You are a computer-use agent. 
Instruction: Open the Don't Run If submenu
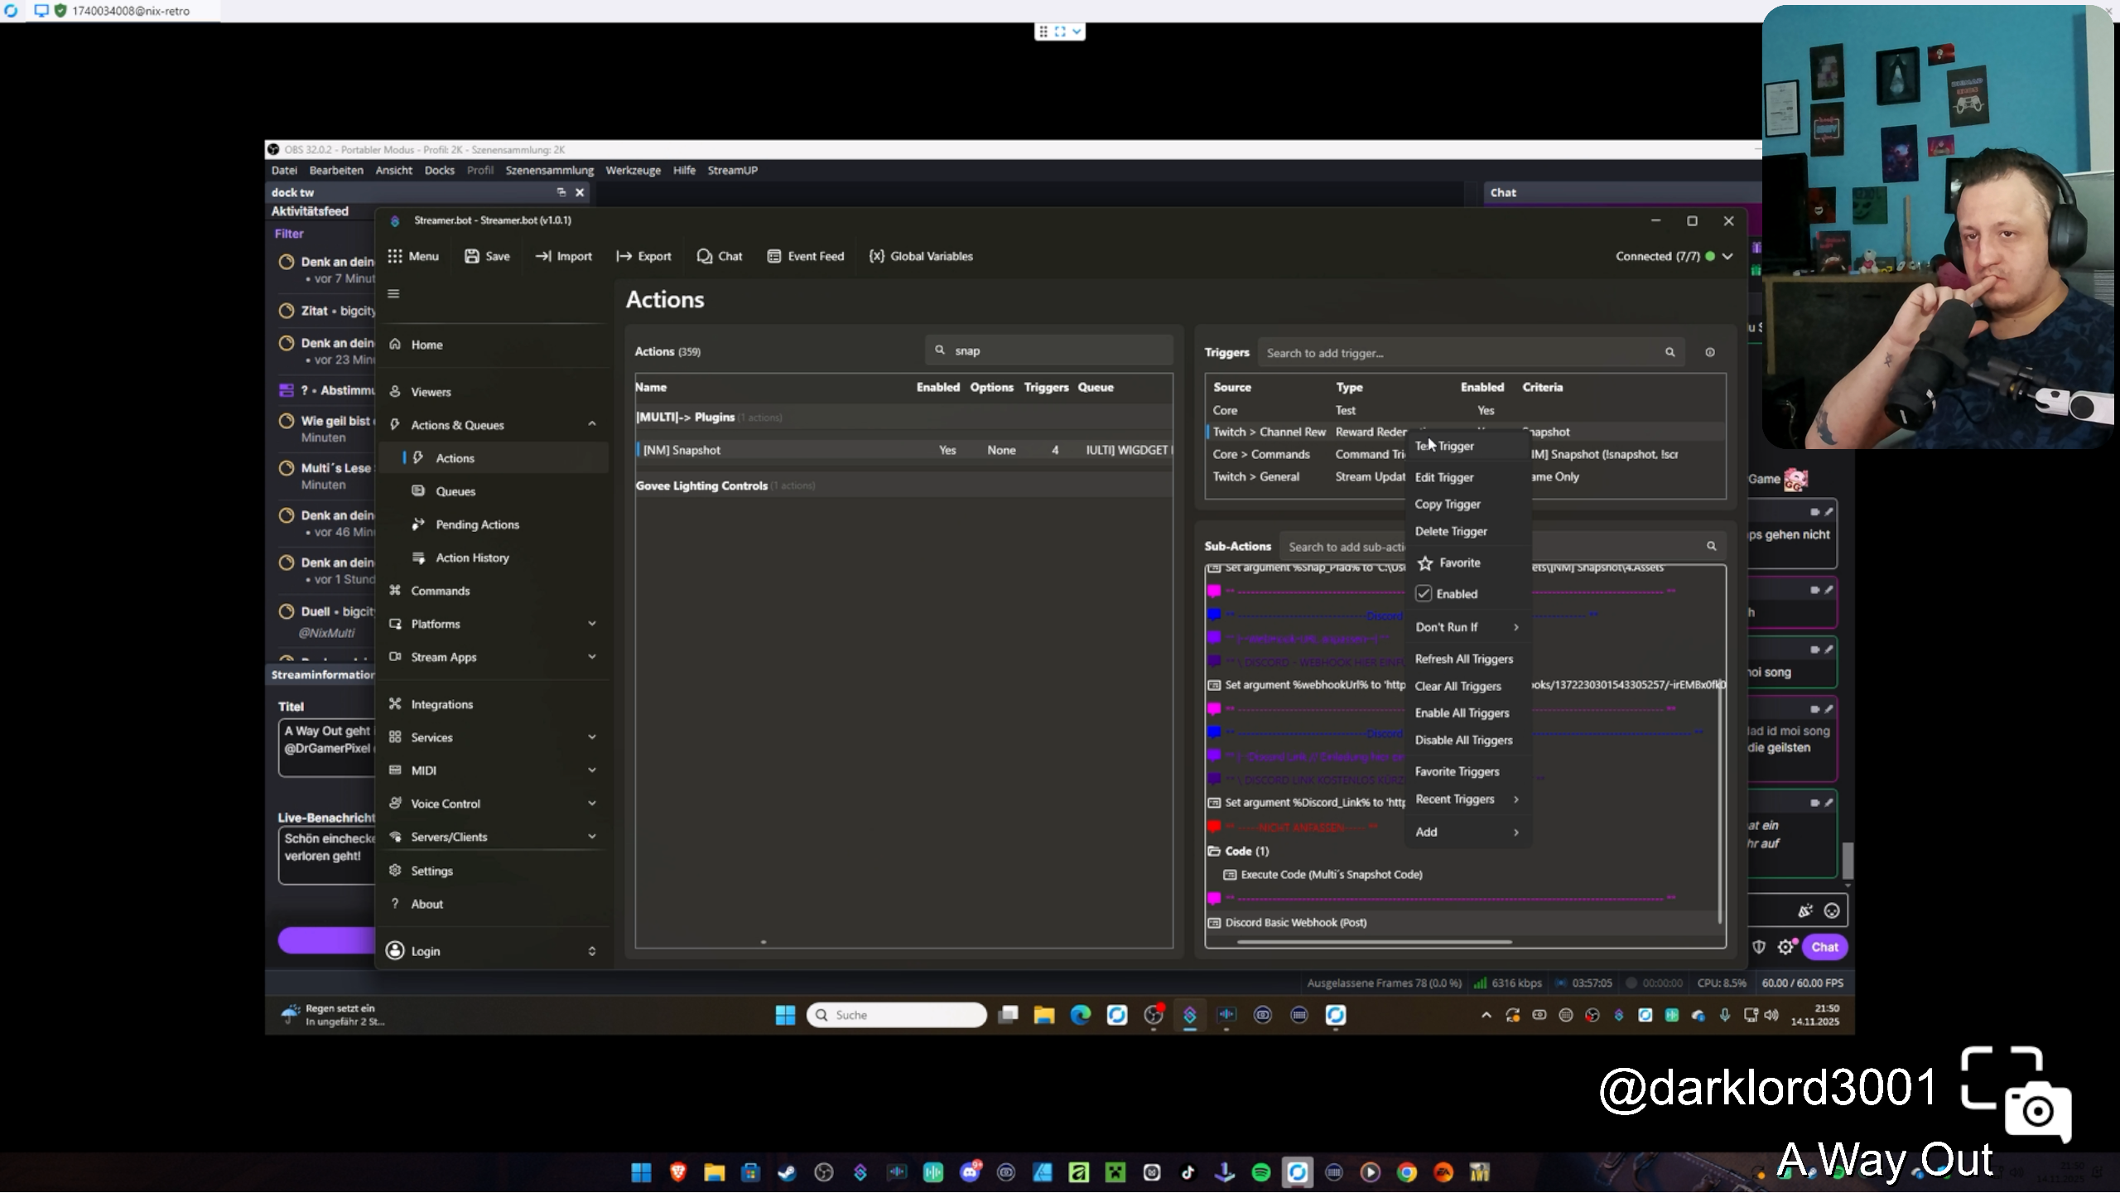[x=1467, y=627]
